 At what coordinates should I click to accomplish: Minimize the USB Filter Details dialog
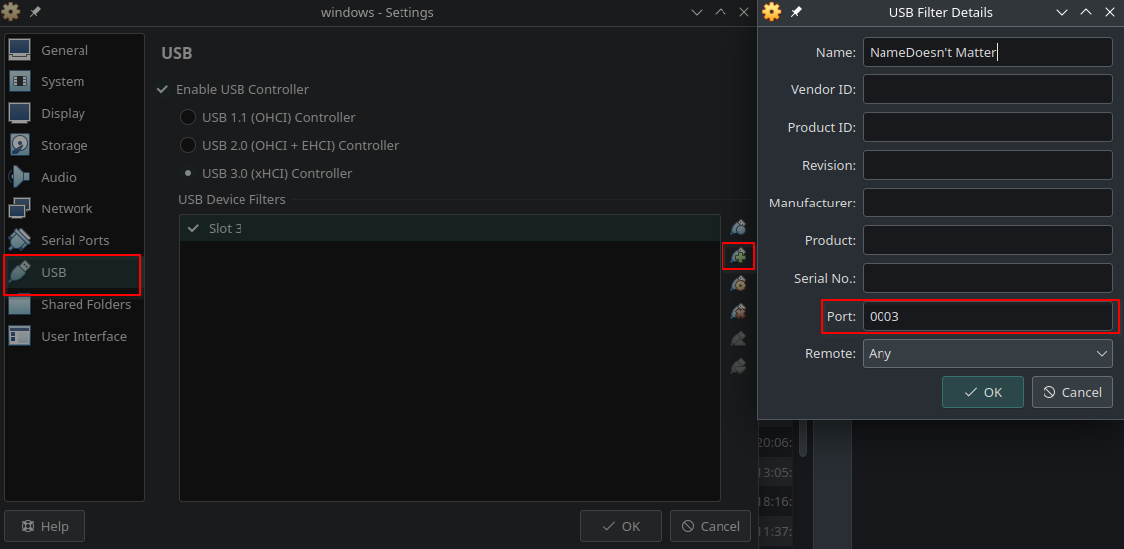click(x=1062, y=12)
